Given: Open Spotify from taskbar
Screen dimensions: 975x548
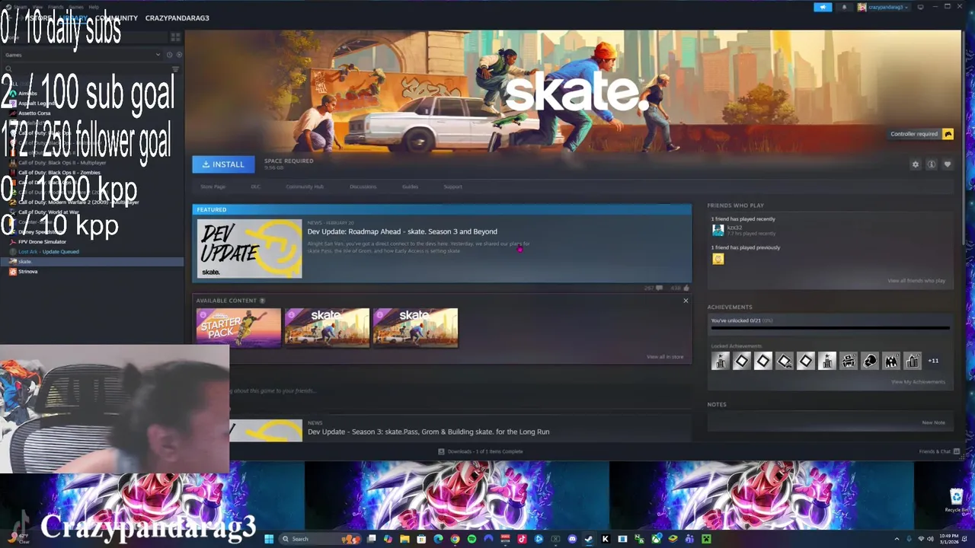Looking at the screenshot, I should [472, 539].
